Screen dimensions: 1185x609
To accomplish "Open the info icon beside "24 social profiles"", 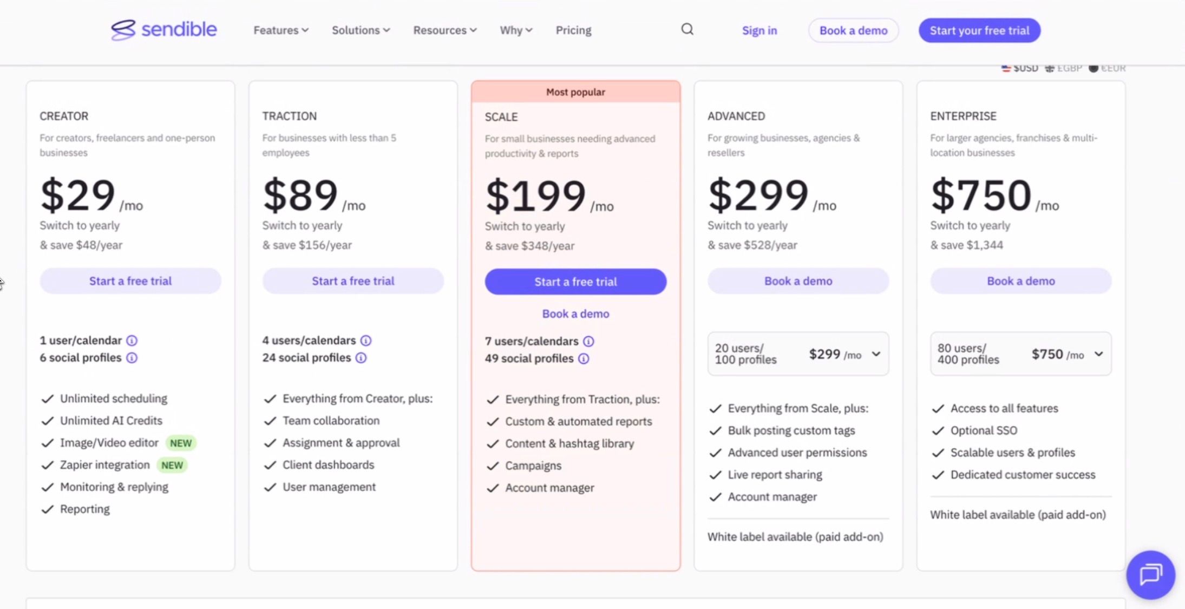I will click(361, 358).
